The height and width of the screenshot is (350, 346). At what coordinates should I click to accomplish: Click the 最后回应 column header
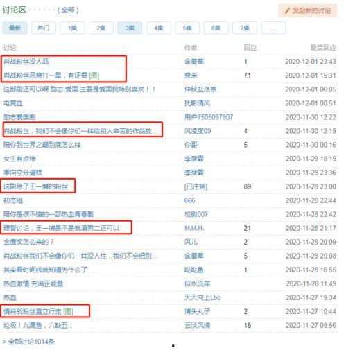point(323,48)
